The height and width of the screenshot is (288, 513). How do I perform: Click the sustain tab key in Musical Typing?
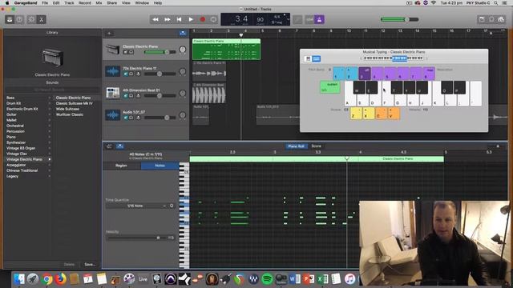[x=329, y=87]
